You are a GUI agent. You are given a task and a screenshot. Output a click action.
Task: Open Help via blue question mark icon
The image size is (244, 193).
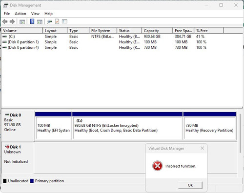point(32,21)
